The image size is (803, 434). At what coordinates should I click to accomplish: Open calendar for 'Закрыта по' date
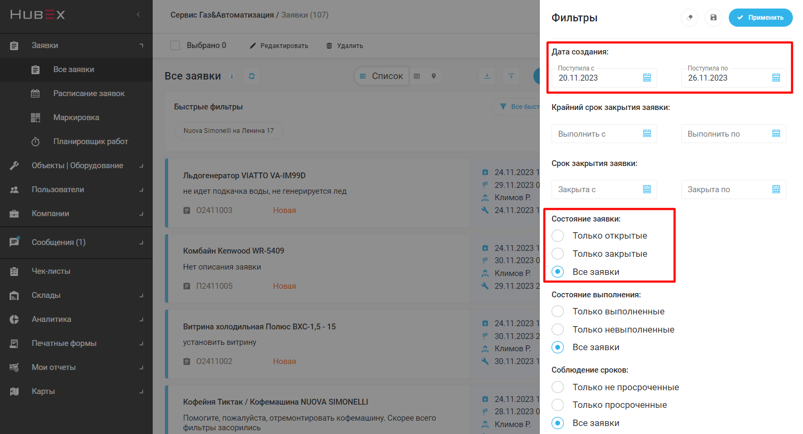coord(776,190)
